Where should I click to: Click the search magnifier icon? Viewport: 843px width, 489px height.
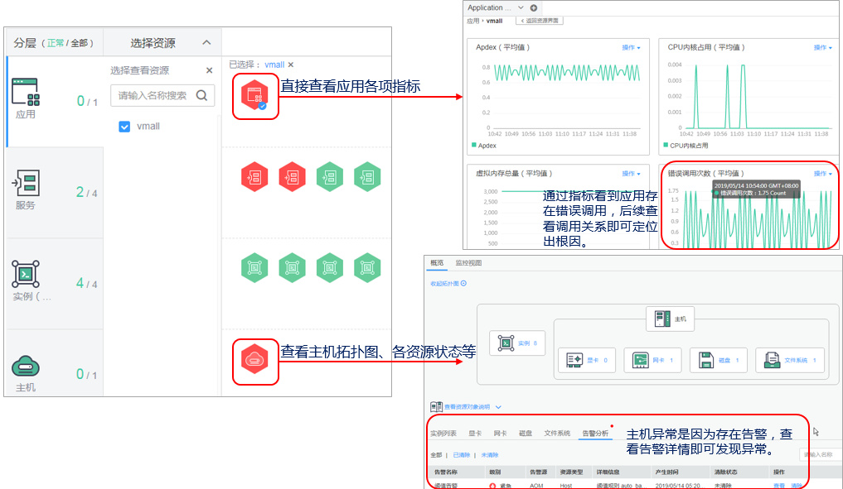tap(201, 95)
